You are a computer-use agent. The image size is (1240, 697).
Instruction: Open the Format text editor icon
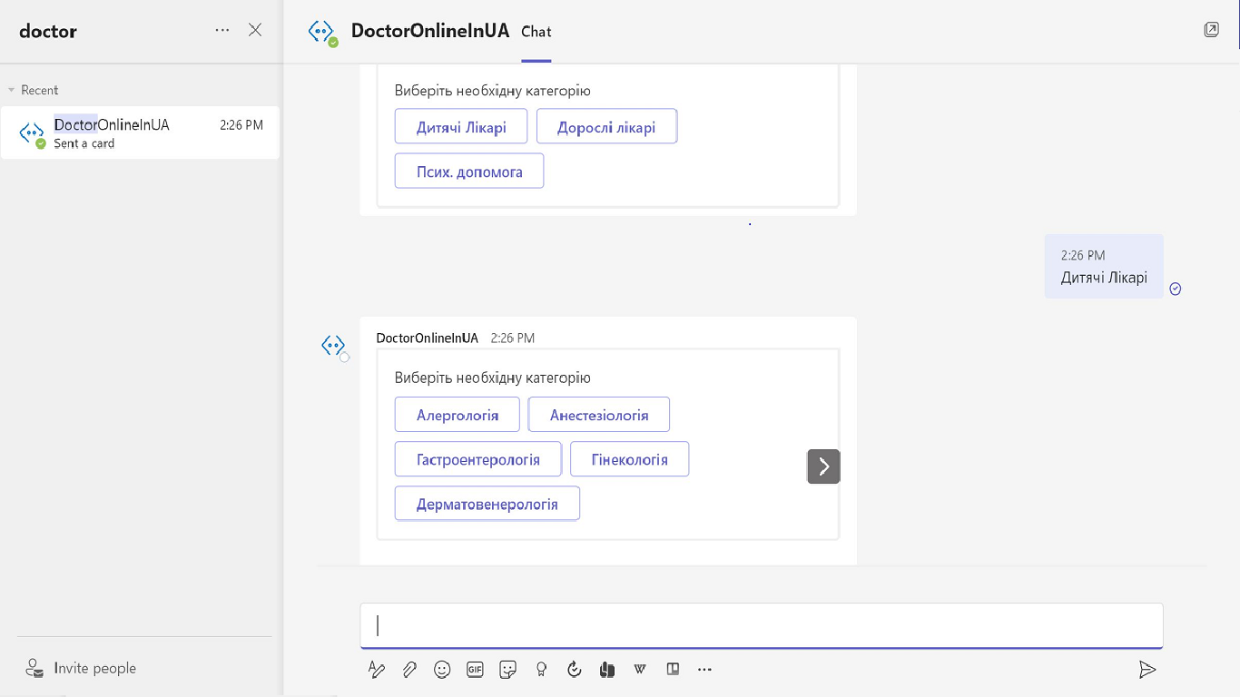377,670
